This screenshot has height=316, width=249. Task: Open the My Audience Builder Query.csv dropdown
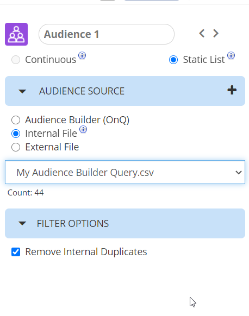click(125, 172)
